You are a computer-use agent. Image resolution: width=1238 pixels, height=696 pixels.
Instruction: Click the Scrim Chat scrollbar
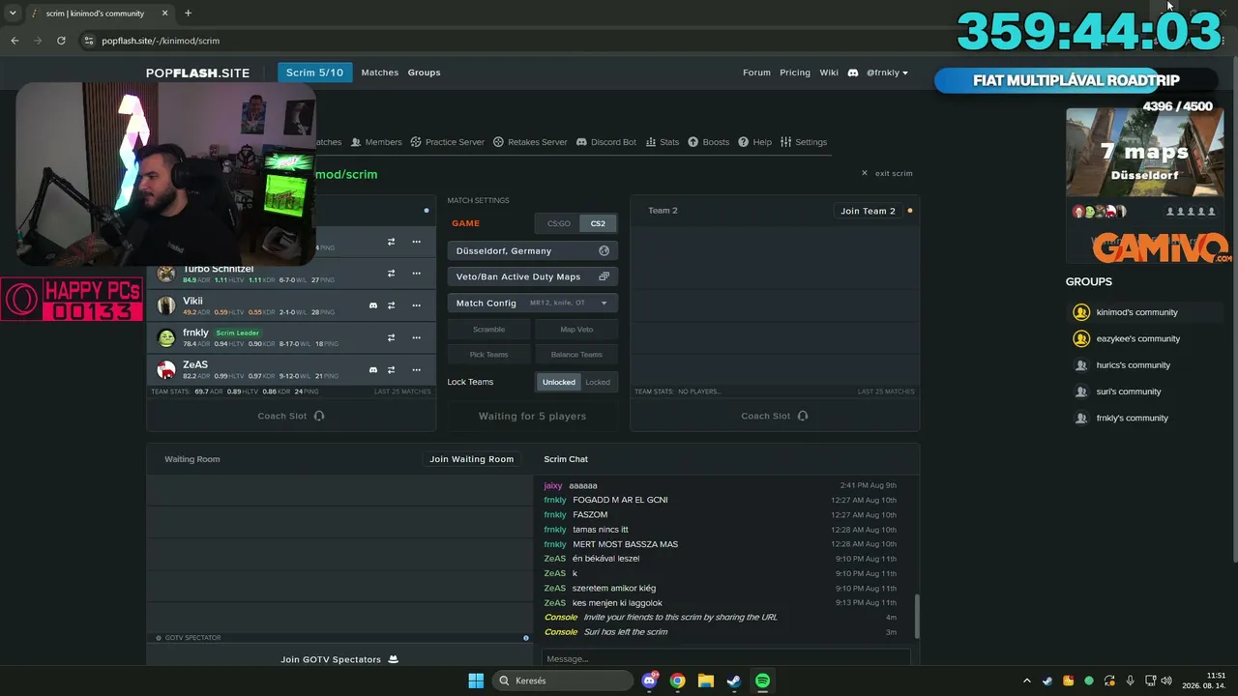(x=916, y=616)
